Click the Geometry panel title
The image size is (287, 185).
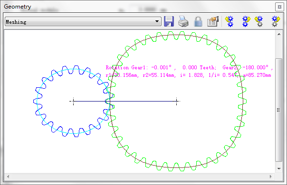coord(18,7)
